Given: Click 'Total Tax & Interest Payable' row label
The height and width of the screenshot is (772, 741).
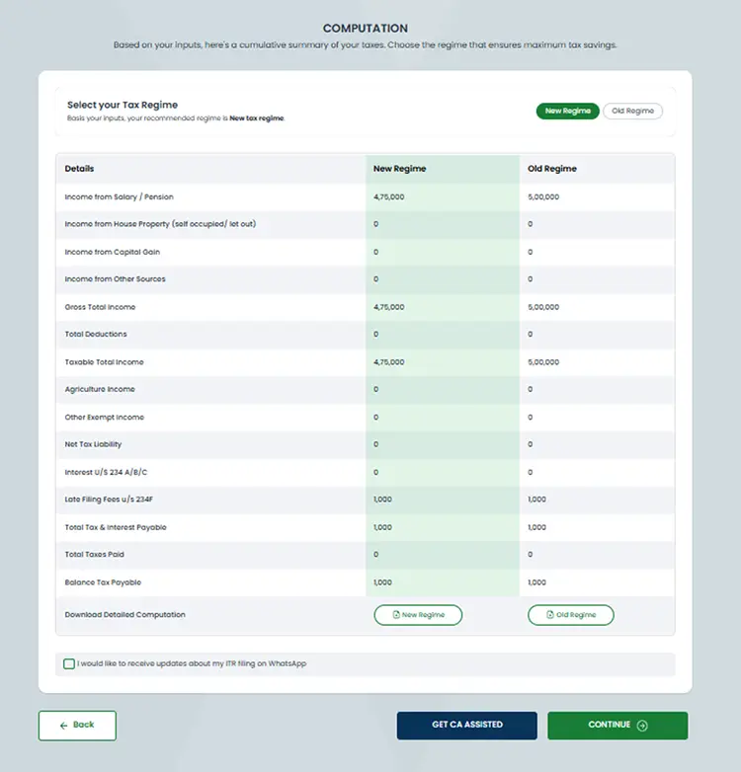Looking at the screenshot, I should [x=116, y=528].
